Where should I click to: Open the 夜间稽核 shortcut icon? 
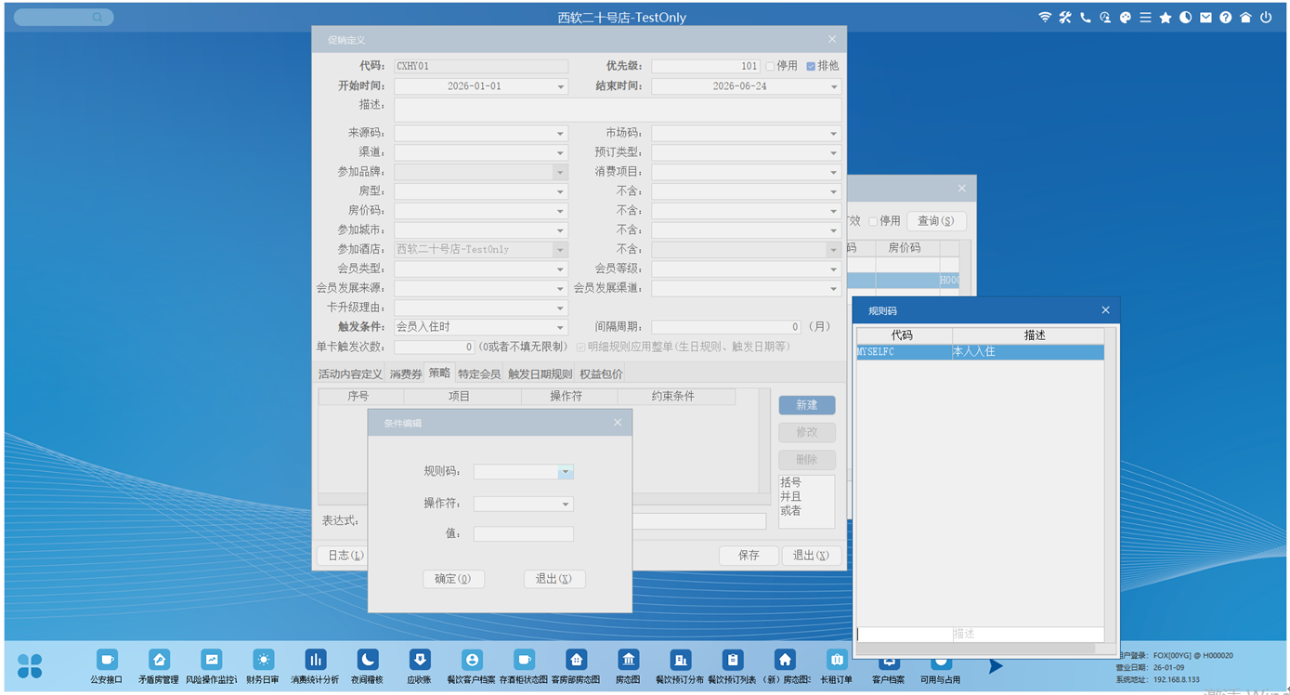[367, 660]
